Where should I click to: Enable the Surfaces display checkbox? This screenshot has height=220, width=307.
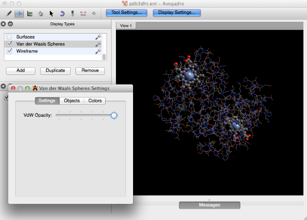[9, 37]
